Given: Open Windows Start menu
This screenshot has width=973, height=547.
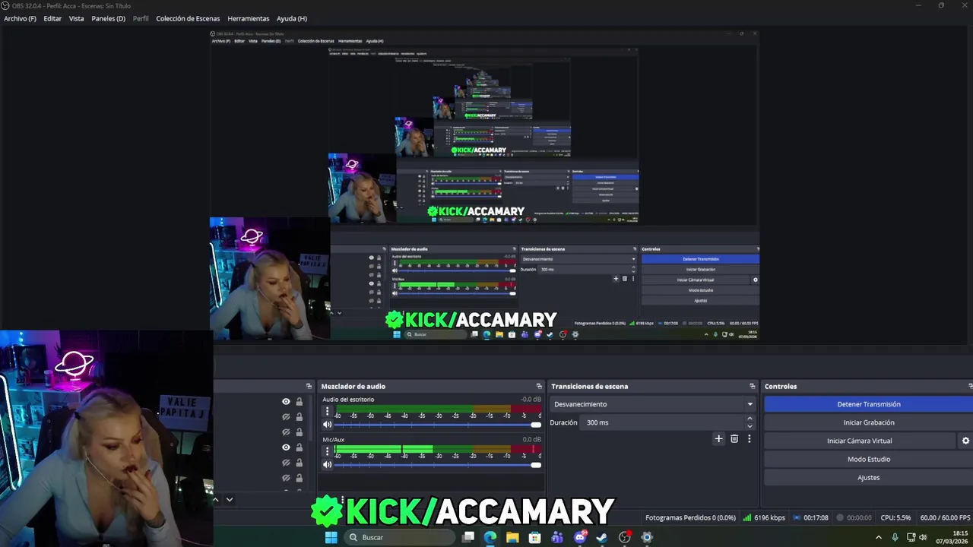Looking at the screenshot, I should [331, 537].
